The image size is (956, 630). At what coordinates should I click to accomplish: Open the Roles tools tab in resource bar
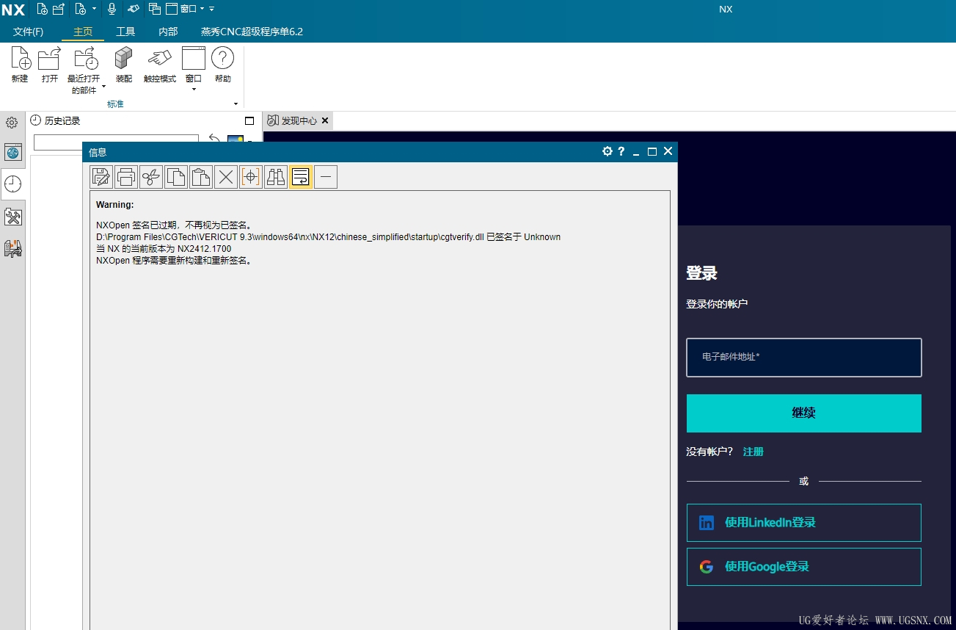click(12, 217)
